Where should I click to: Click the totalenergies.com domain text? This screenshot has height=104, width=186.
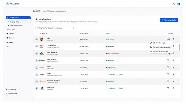point(53,47)
